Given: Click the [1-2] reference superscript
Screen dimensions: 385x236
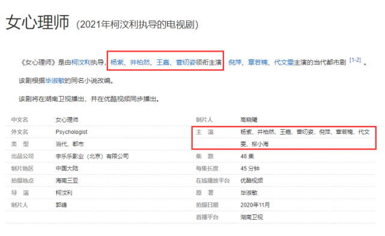Looking at the screenshot, I should click(355, 60).
